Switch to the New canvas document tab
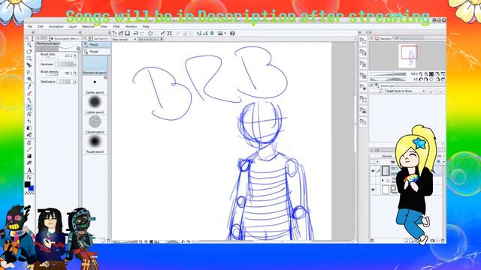Viewport: 481px width, 270px height. [x=124, y=40]
